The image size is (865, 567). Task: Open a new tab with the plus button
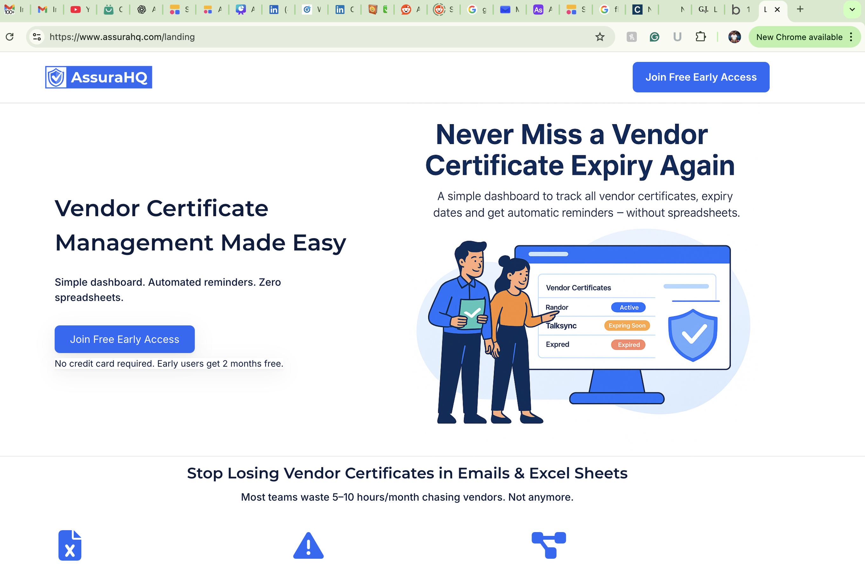pyautogui.click(x=800, y=9)
